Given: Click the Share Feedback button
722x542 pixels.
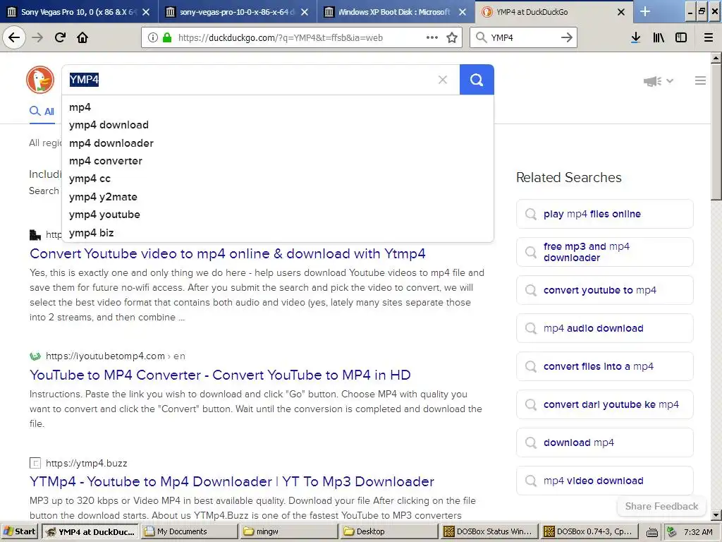Looking at the screenshot, I should tap(661, 506).
